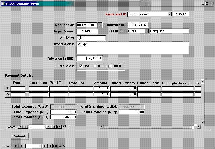215x149 pixels.
Task: Go to next record in main navigator
Action: tap(45, 146)
